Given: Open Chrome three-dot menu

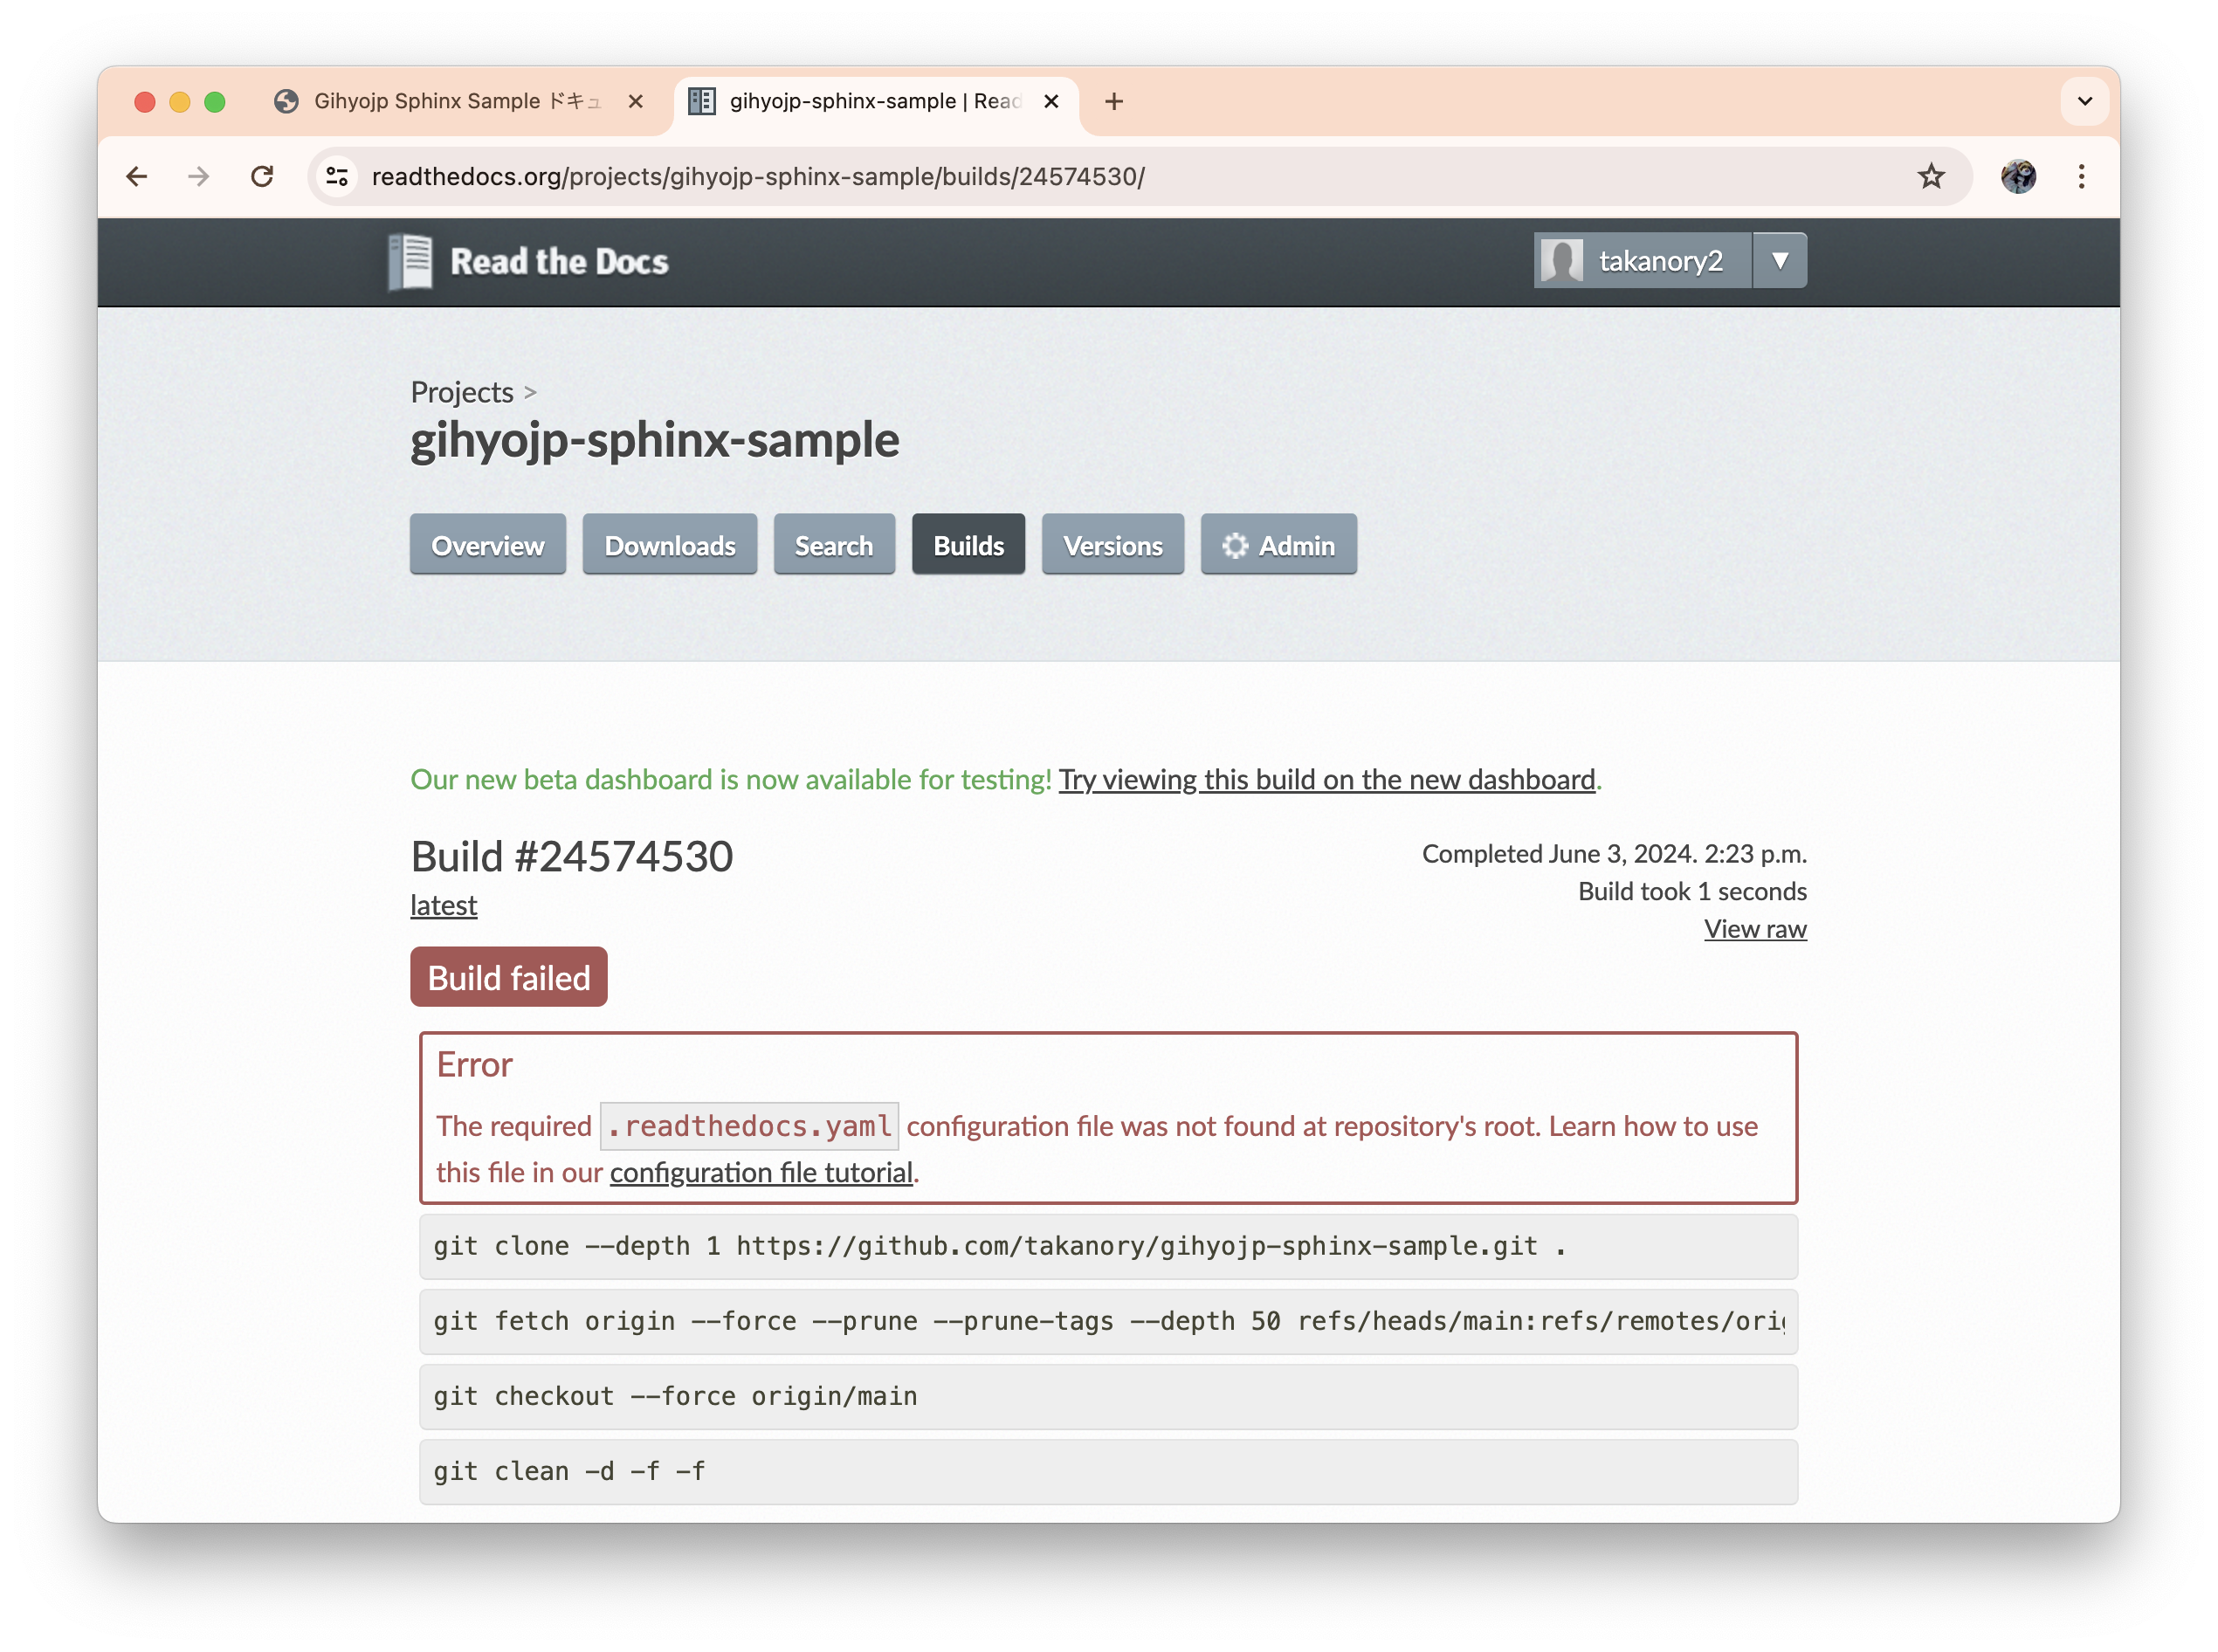Looking at the screenshot, I should [x=2081, y=177].
